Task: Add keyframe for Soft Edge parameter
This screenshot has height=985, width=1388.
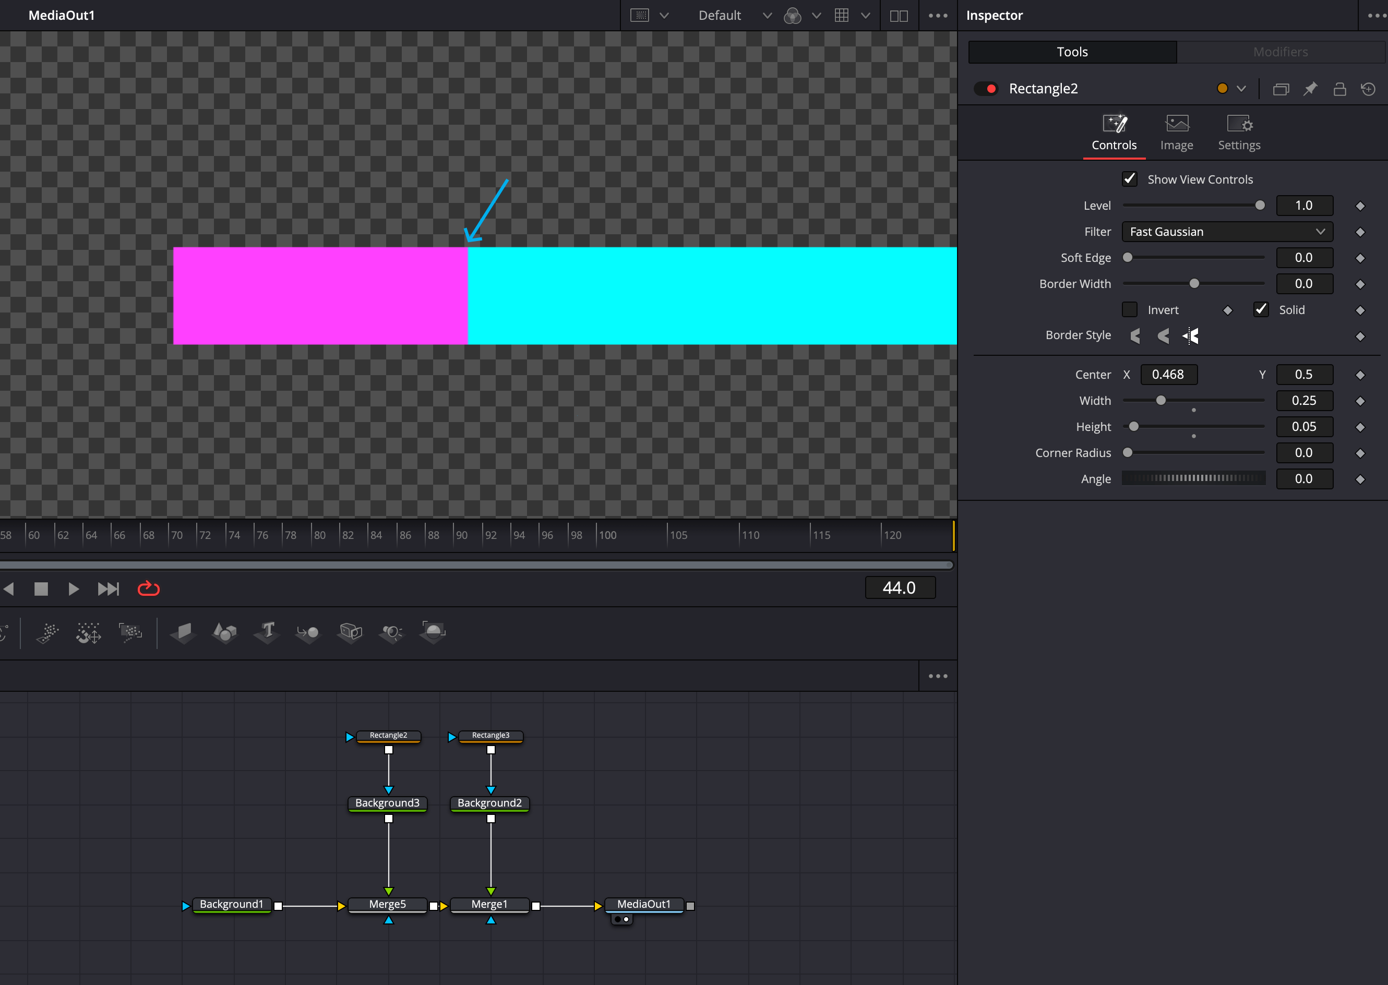Action: (x=1360, y=258)
